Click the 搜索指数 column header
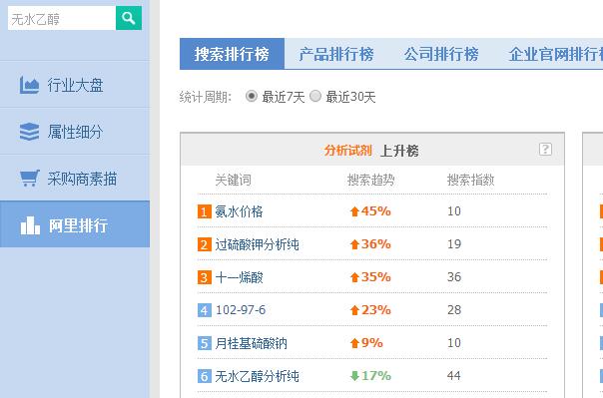 pos(470,180)
